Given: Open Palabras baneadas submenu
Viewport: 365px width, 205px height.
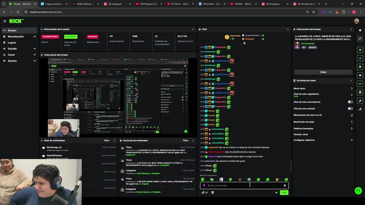Looking at the screenshot, I should (x=323, y=128).
